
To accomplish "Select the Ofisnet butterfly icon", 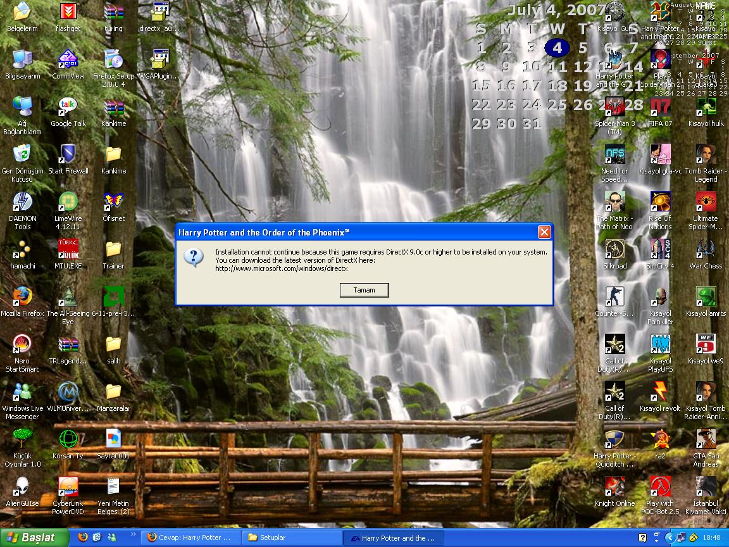I will (x=113, y=207).
